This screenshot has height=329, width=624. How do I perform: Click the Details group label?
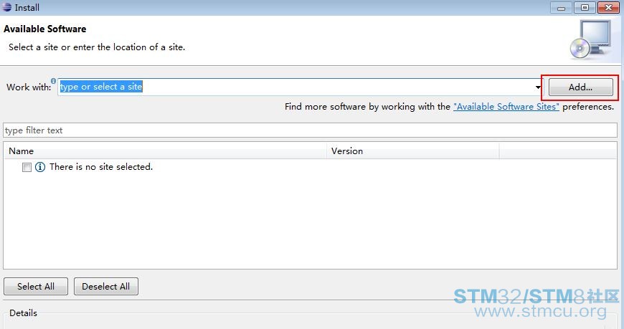coord(23,313)
